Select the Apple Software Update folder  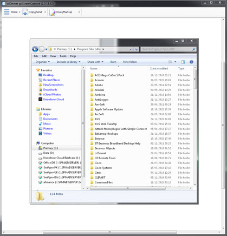coord(109,109)
